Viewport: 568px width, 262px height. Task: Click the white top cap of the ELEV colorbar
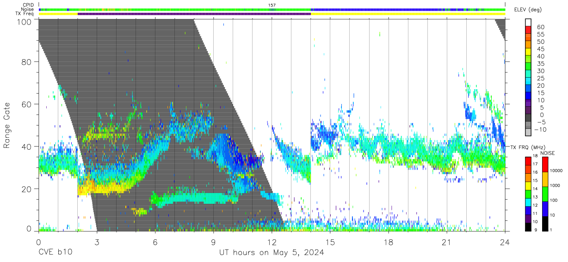(x=529, y=23)
